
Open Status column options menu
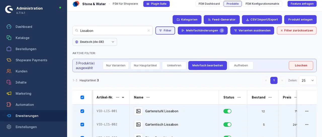[x=239, y=97]
